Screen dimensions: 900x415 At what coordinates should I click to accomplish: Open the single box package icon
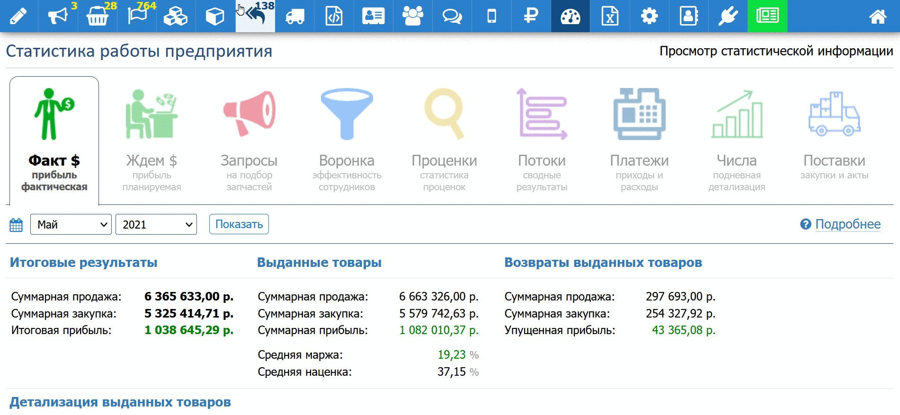click(x=215, y=16)
